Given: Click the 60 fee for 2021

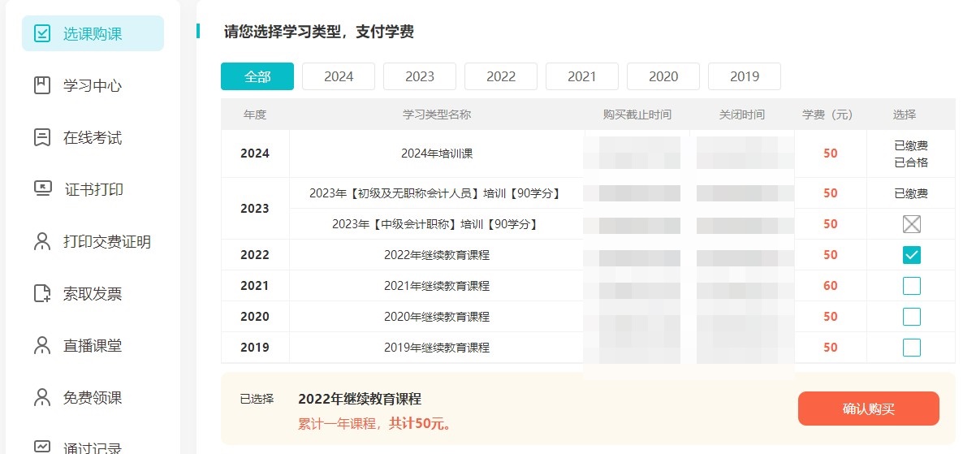Looking at the screenshot, I should (x=830, y=286).
